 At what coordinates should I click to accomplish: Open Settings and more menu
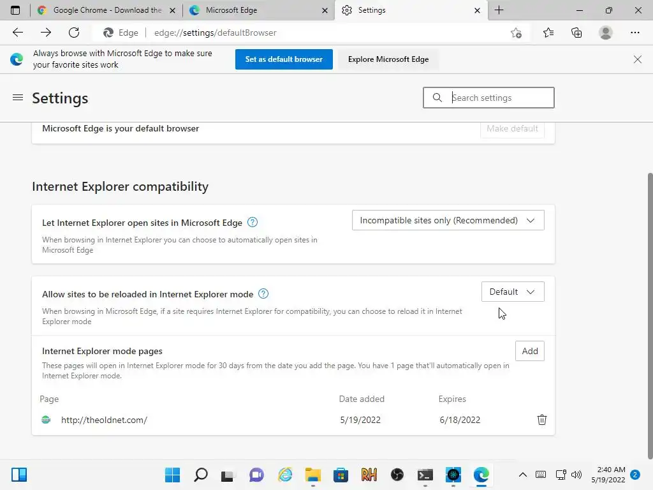tap(635, 33)
